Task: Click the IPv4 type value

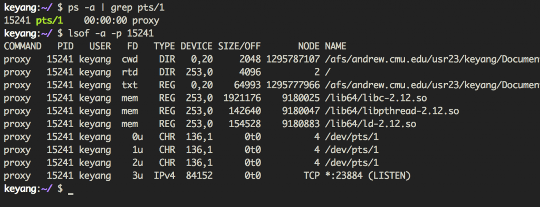Action: 165,176
